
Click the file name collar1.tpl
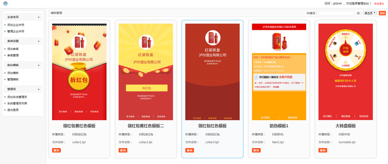[79, 142]
